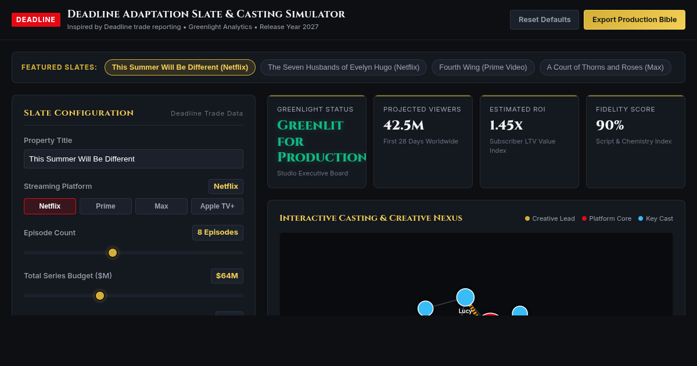Click the 90% fidelity score value
Image resolution: width=697 pixels, height=366 pixels.
pos(610,125)
